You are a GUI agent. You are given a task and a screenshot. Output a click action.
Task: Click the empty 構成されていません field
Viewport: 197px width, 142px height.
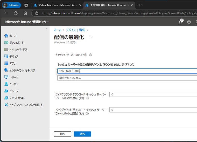[x=127, y=78]
